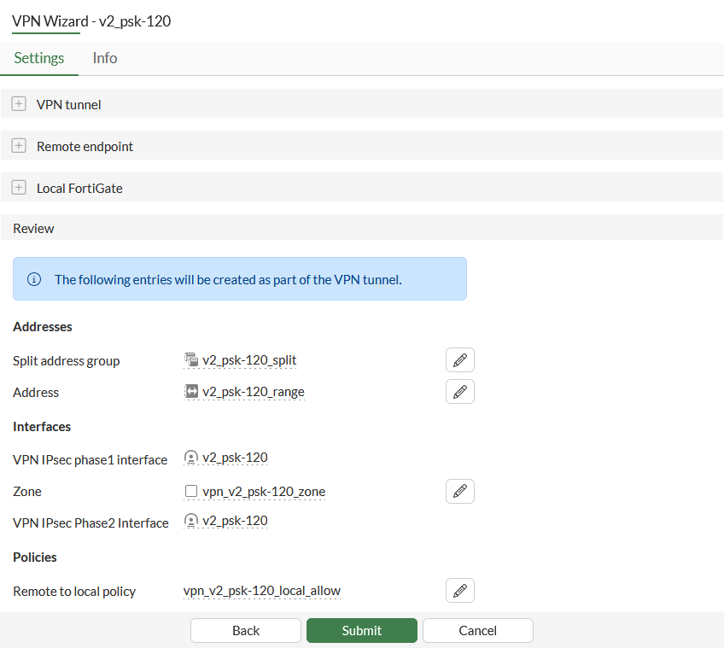Click the v2_psk-120_range address icon
The image size is (724, 648).
(191, 392)
